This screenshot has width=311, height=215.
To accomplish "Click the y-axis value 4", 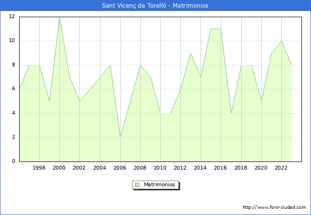I will tap(13, 113).
